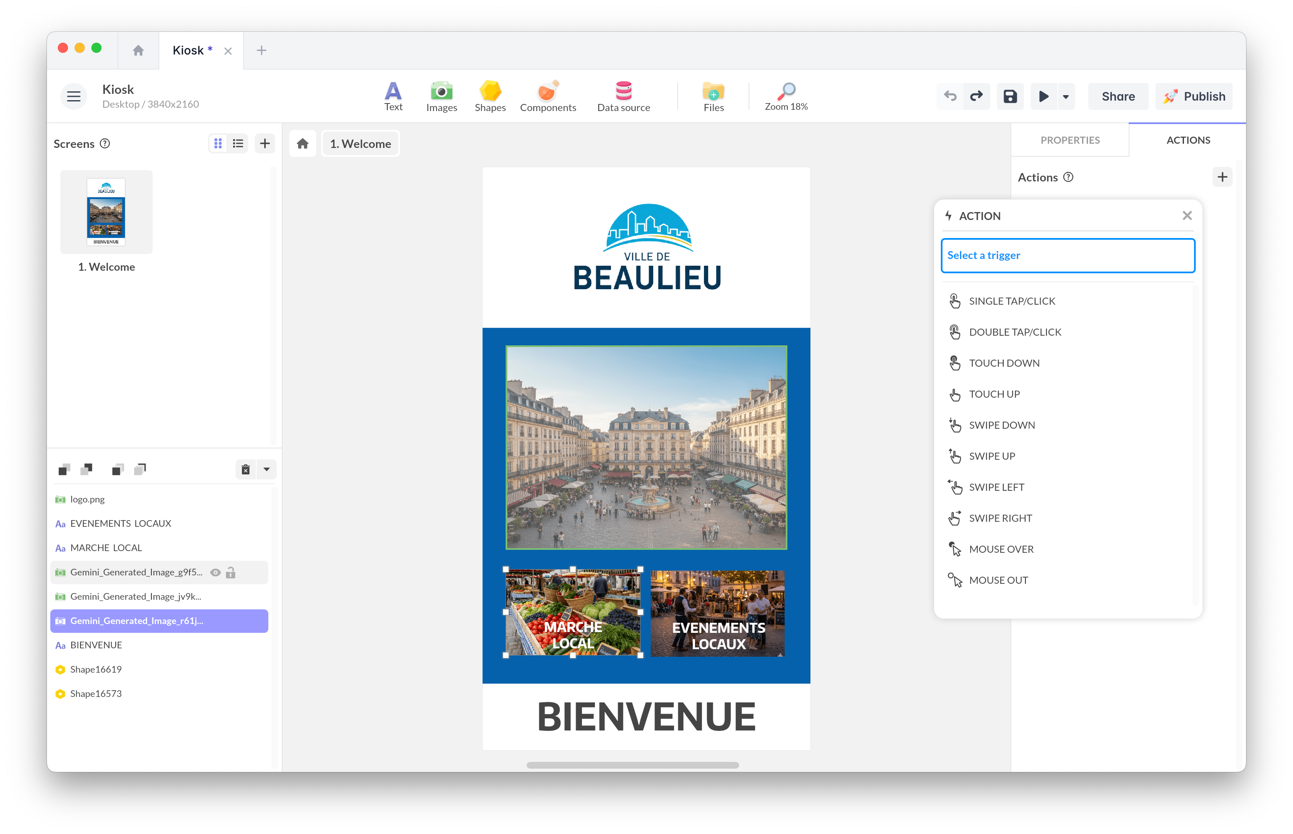Open the Components panel
Viewport: 1293px width, 834px height.
[x=548, y=96]
